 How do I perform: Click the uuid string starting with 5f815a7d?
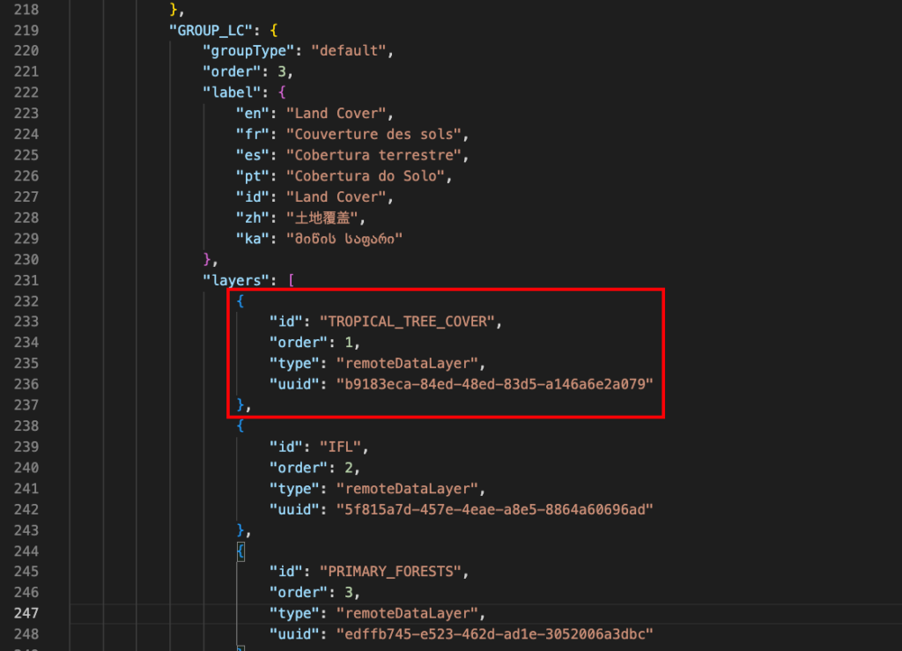click(x=492, y=509)
